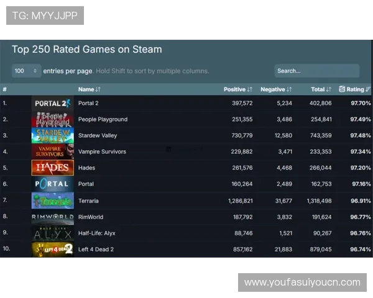Select the 96.76% rating cell
This screenshot has height=298, width=373.
pyautogui.click(x=361, y=233)
